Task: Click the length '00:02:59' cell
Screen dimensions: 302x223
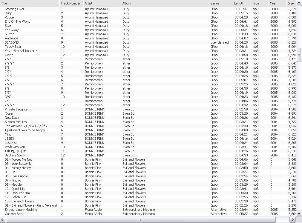Action: pyautogui.click(x=241, y=109)
